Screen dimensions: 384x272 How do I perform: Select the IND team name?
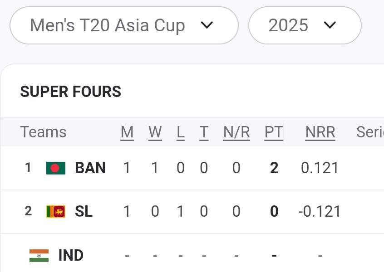point(71,255)
